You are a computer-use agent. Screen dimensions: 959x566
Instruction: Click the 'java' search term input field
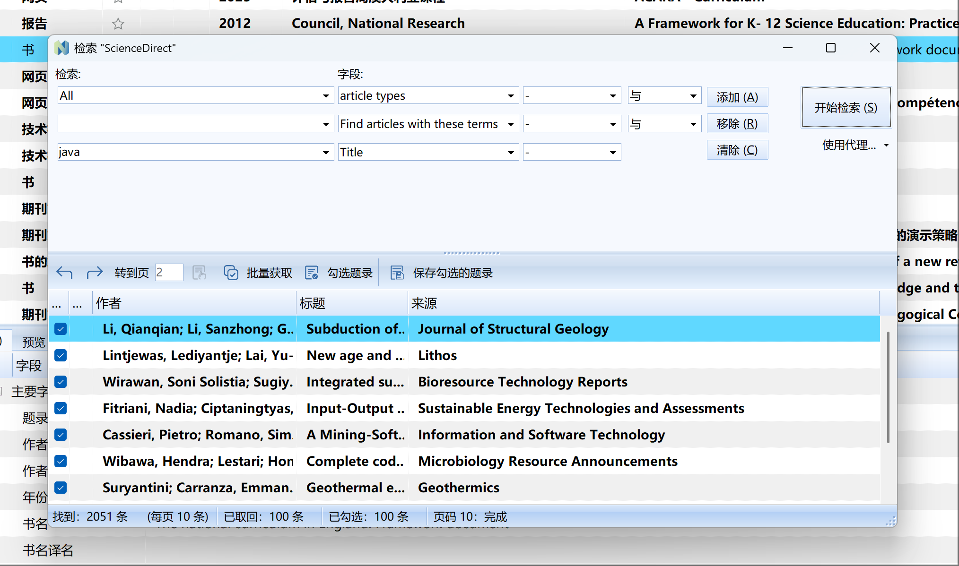(x=189, y=153)
